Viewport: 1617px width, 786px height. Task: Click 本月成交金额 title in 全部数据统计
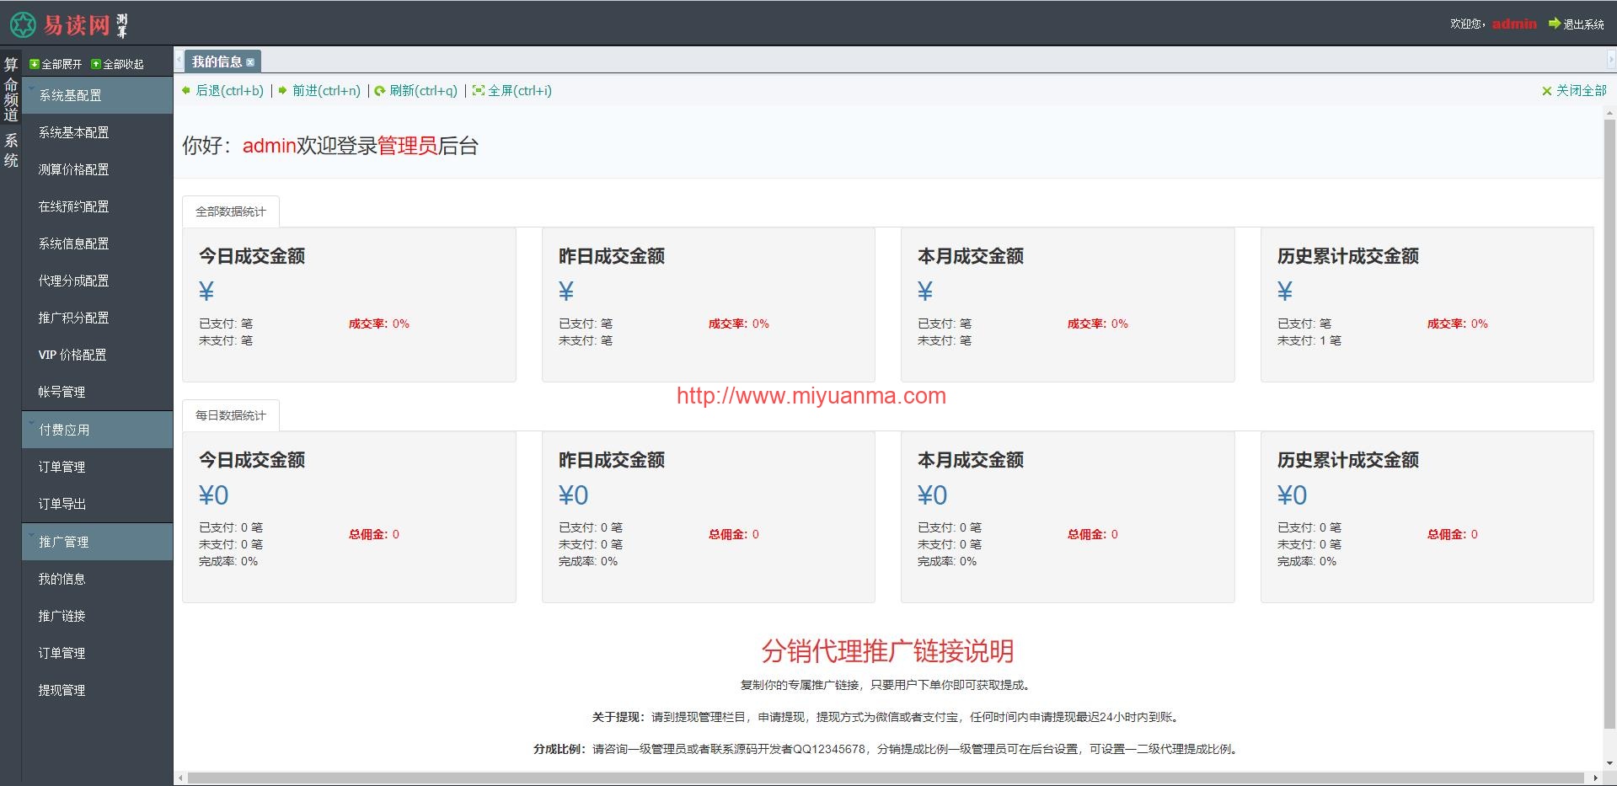coord(971,256)
